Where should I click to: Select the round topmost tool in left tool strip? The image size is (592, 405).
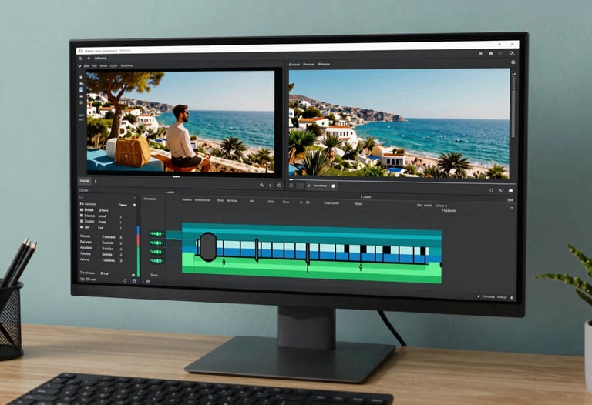(81, 77)
